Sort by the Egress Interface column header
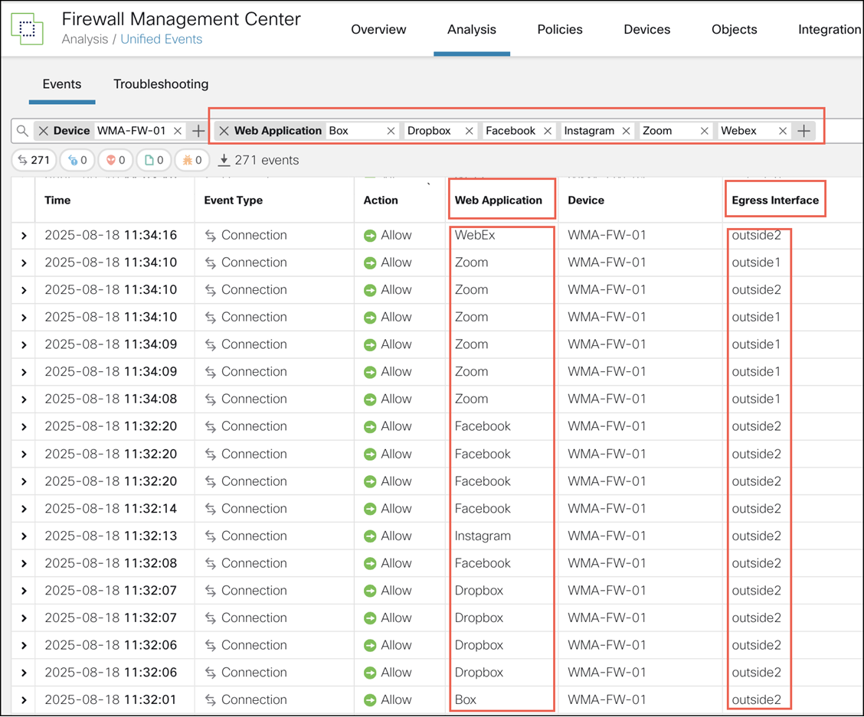The width and height of the screenshot is (864, 717). (x=774, y=200)
